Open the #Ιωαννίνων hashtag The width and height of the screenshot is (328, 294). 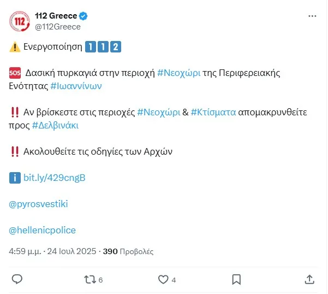(76, 86)
